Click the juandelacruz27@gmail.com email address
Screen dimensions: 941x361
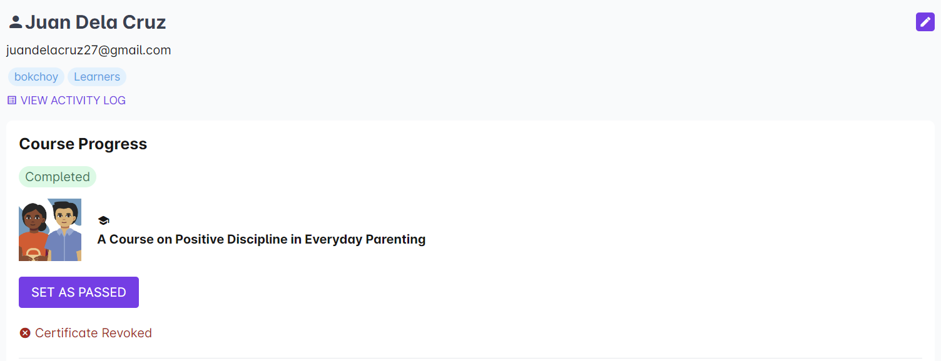coord(89,50)
